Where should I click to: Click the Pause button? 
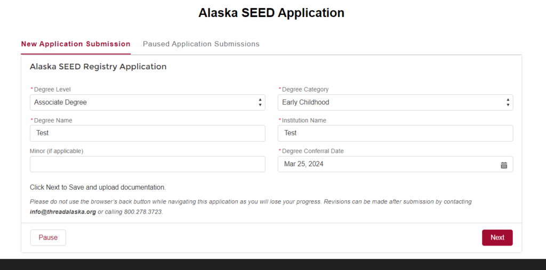click(x=48, y=238)
